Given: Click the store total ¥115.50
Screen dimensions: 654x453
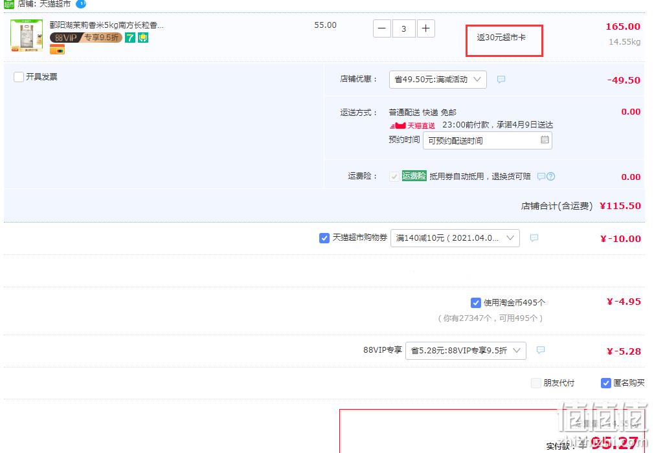Looking at the screenshot, I should coord(620,205).
